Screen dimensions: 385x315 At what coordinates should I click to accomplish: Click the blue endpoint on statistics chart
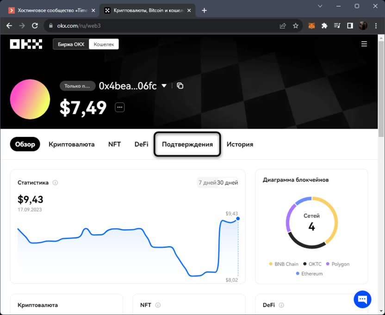click(x=238, y=218)
